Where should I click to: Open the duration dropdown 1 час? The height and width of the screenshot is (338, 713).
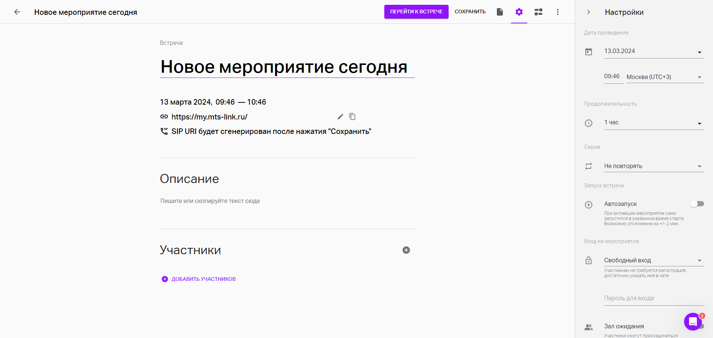(x=654, y=123)
